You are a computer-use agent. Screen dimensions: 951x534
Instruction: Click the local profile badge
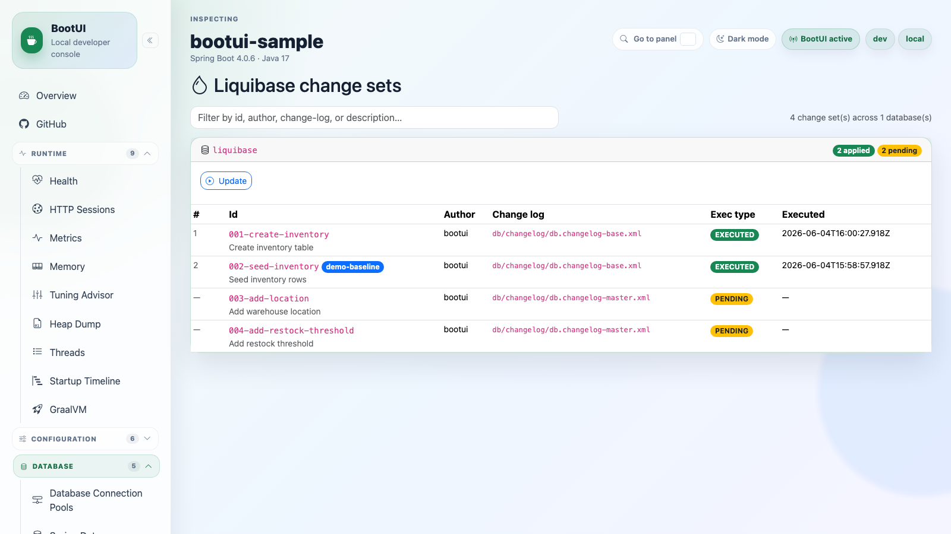point(915,39)
